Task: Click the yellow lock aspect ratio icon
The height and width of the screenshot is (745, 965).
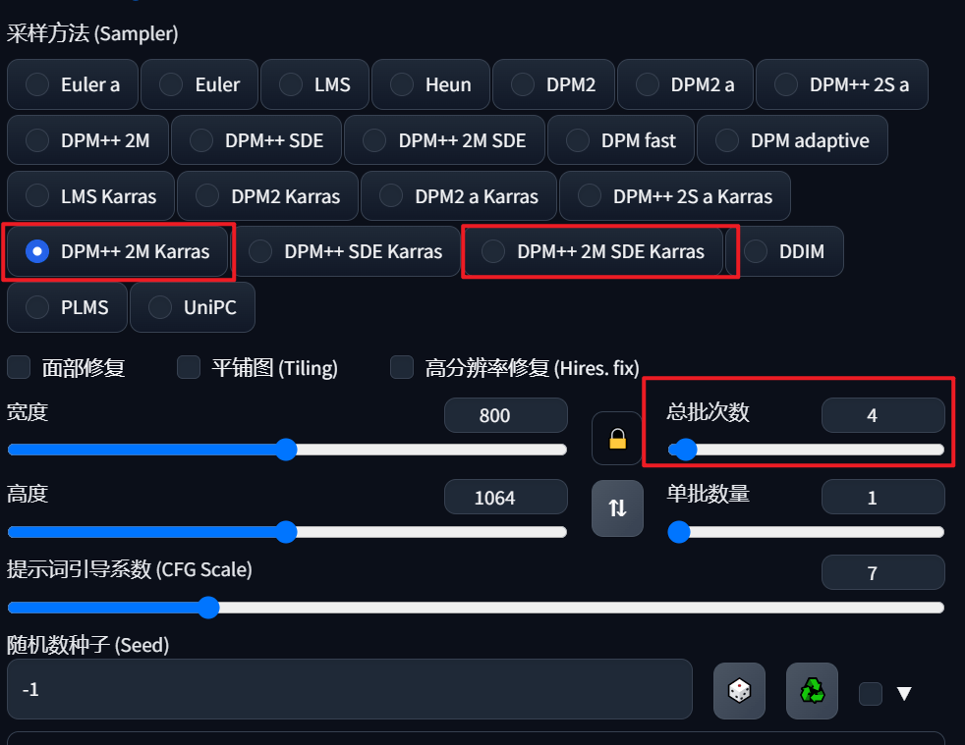Action: pyautogui.click(x=617, y=439)
